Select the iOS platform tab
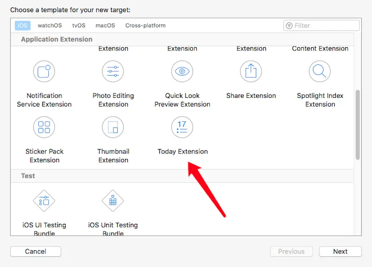Screen dimensions: 372x267 (x=22, y=25)
